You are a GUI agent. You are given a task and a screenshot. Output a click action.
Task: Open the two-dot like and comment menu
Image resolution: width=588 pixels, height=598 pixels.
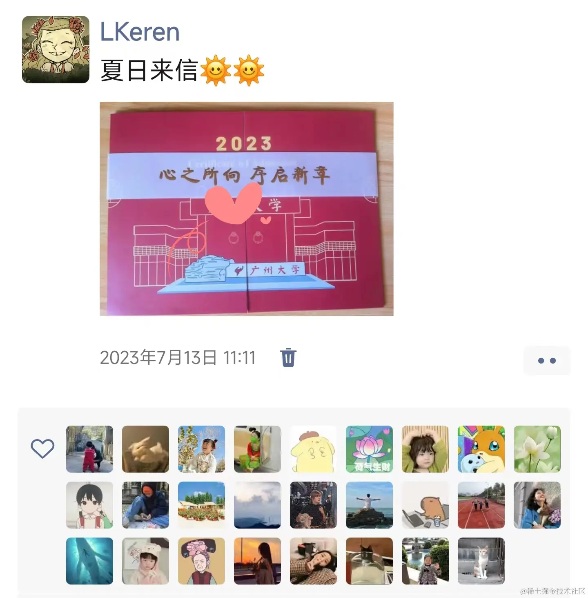[547, 360]
